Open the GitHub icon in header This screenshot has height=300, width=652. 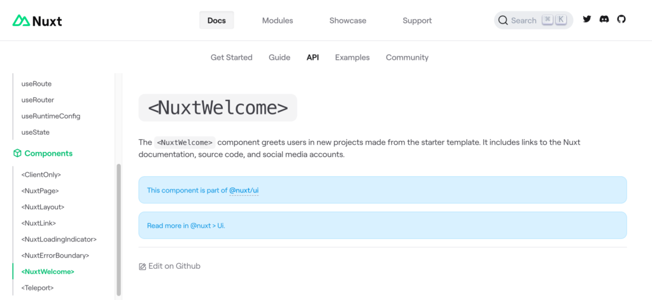tap(621, 20)
